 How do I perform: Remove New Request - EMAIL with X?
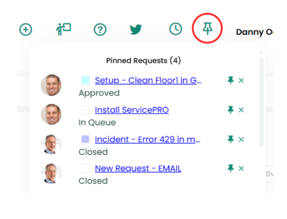(241, 168)
